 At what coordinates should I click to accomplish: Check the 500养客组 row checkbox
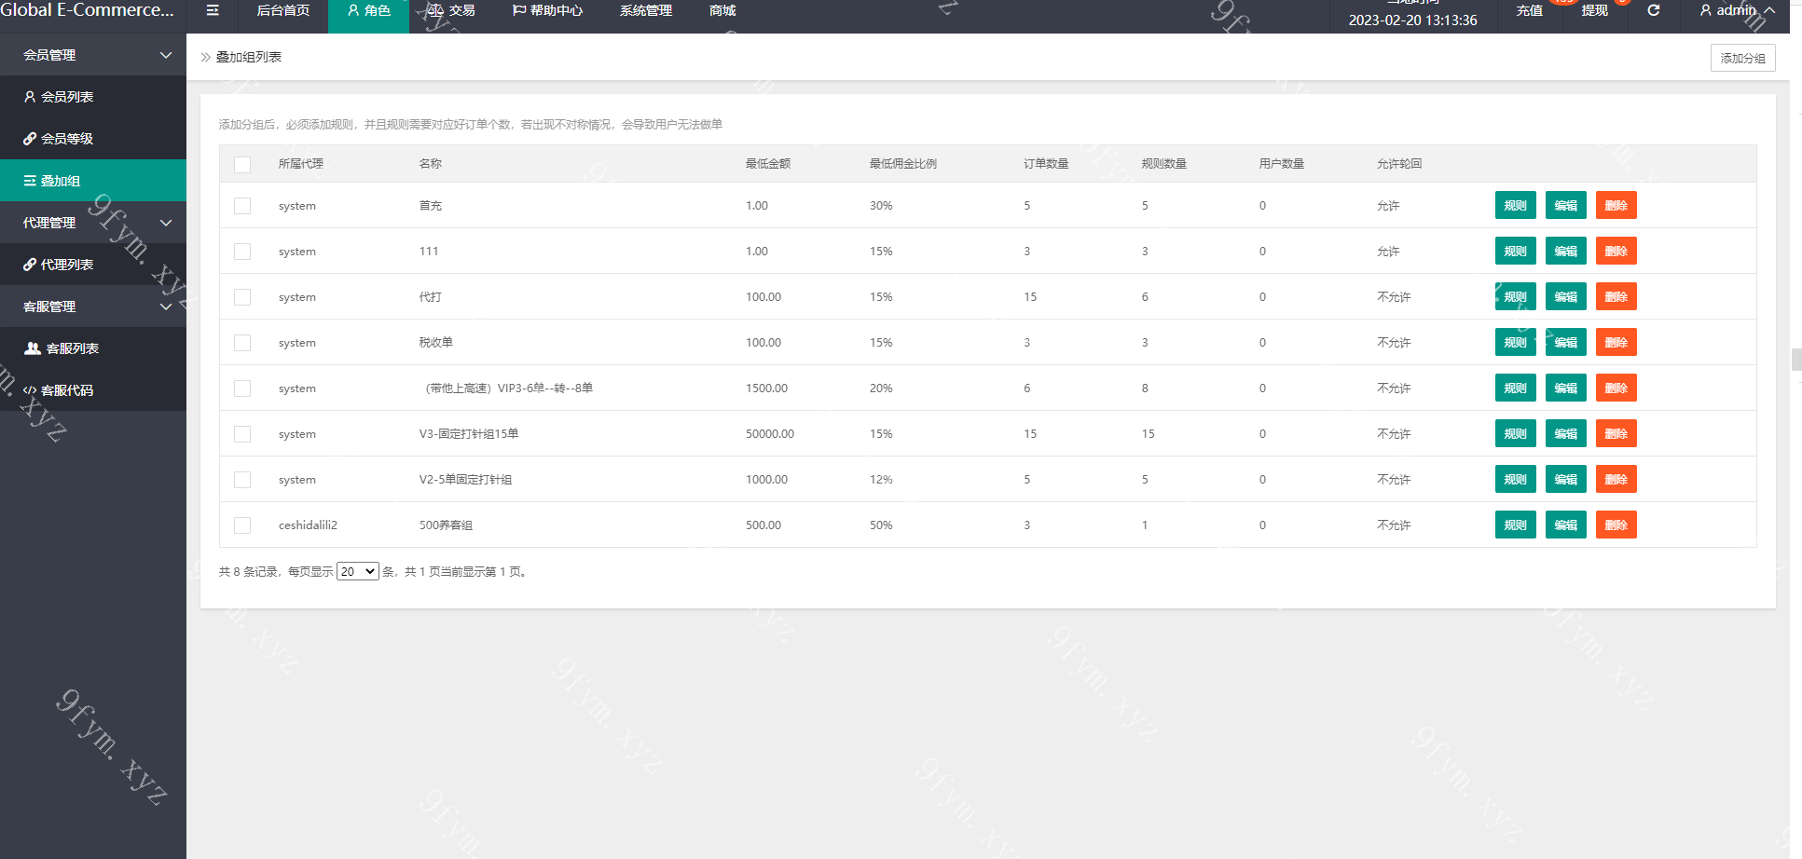coord(242,525)
